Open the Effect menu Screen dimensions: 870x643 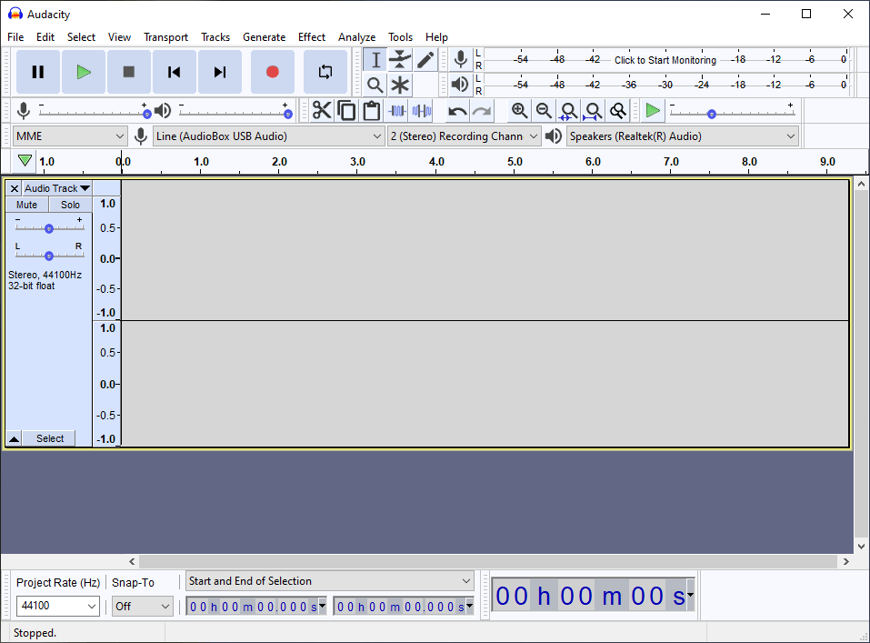311,37
